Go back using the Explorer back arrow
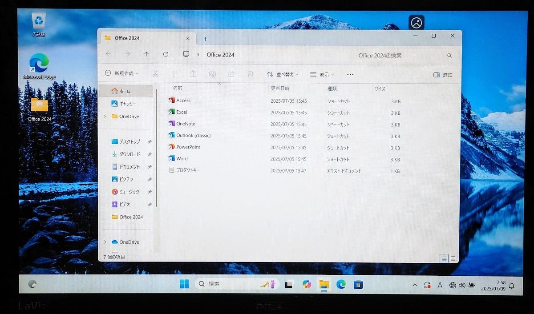 pos(109,54)
